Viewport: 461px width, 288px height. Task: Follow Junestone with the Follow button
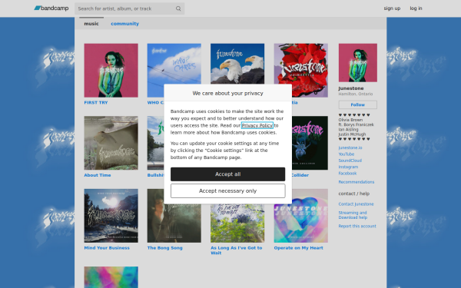tap(358, 104)
